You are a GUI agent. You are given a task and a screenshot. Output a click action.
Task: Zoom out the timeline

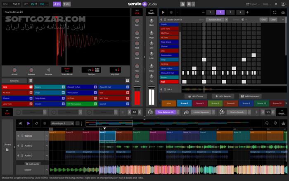tap(267, 123)
